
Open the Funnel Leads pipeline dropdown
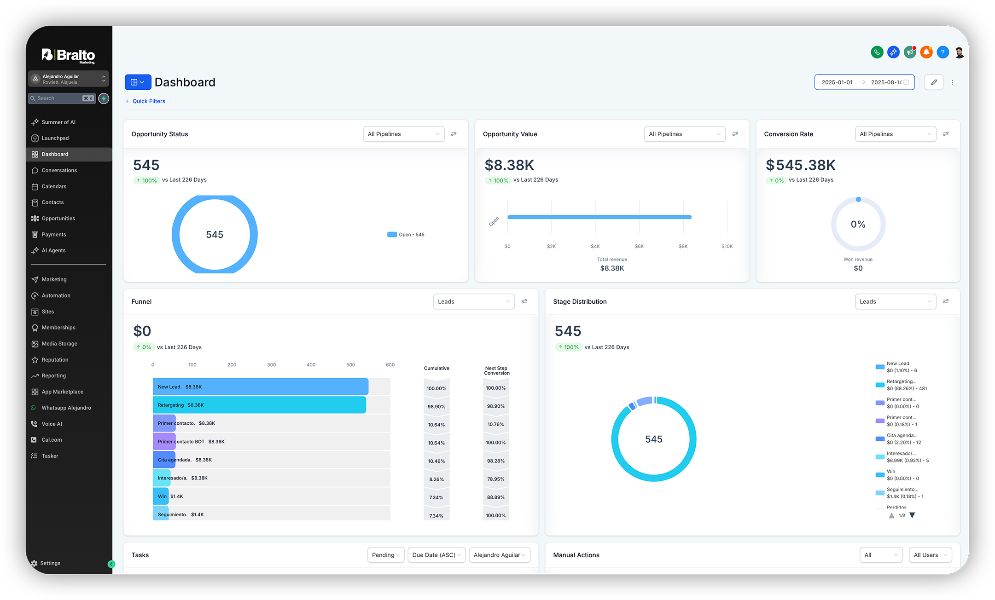coord(473,301)
